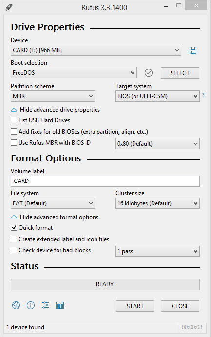Click the checkmark checksum icon beside FreeDOS

tap(149, 73)
